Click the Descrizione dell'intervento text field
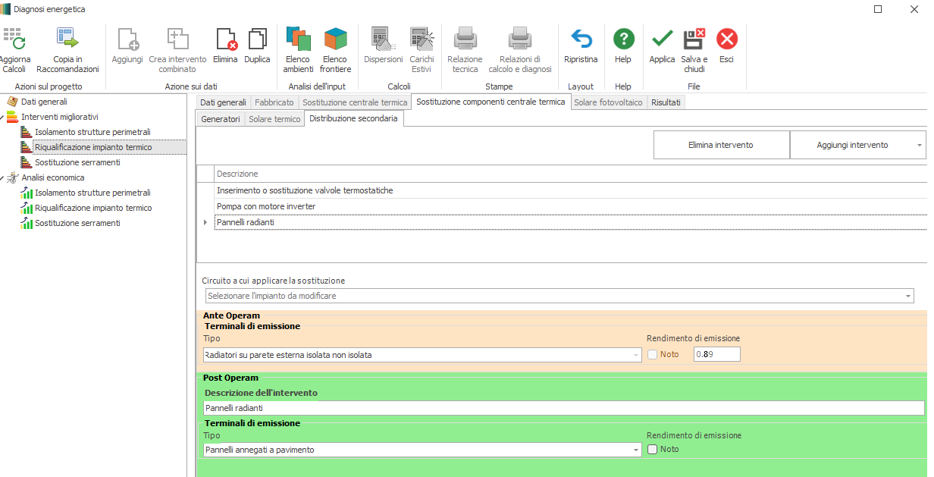 point(563,408)
